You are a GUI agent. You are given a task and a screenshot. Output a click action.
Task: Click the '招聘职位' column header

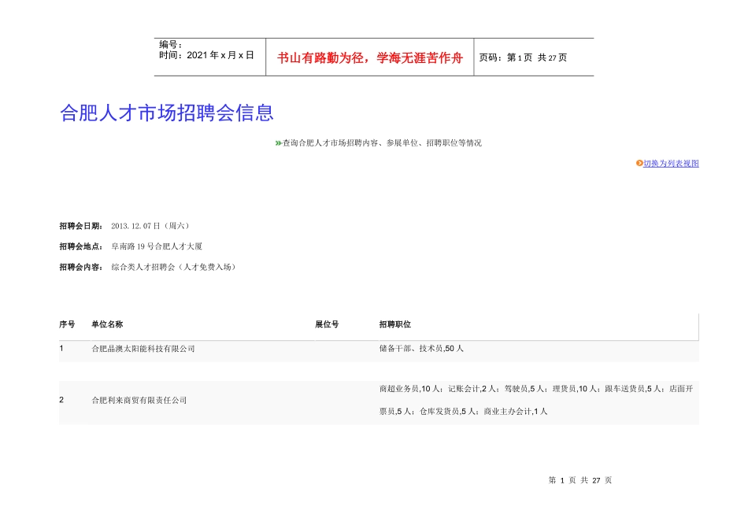tap(395, 324)
